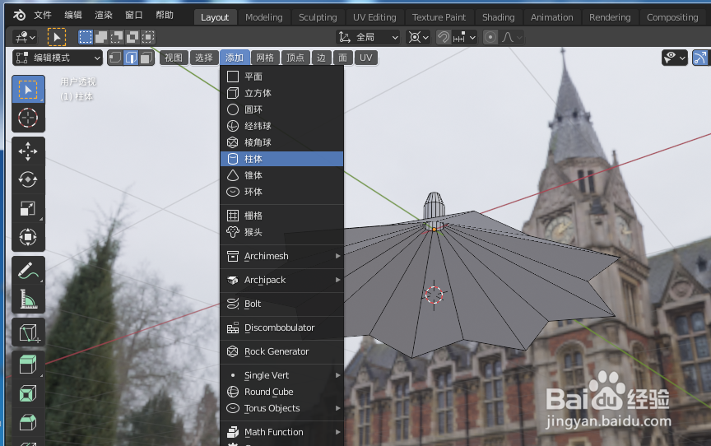711x446 pixels.
Task: Open the 面 viewport menu
Action: click(343, 58)
